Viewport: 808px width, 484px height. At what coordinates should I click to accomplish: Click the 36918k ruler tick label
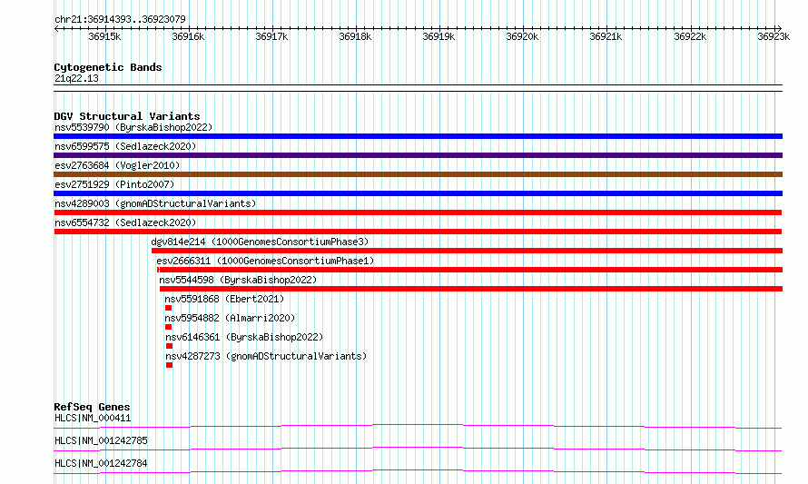(x=355, y=36)
